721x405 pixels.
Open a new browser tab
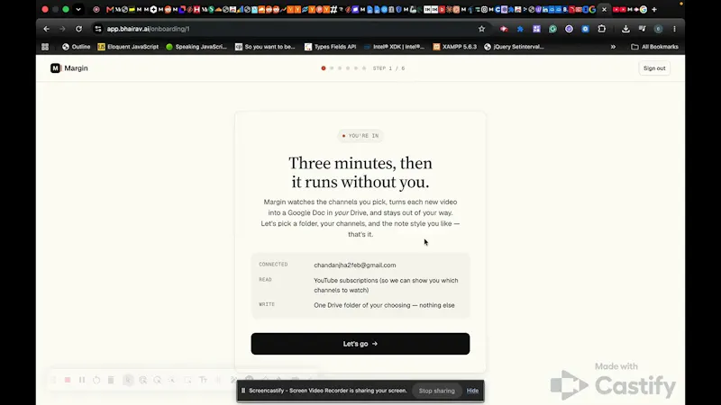(654, 9)
